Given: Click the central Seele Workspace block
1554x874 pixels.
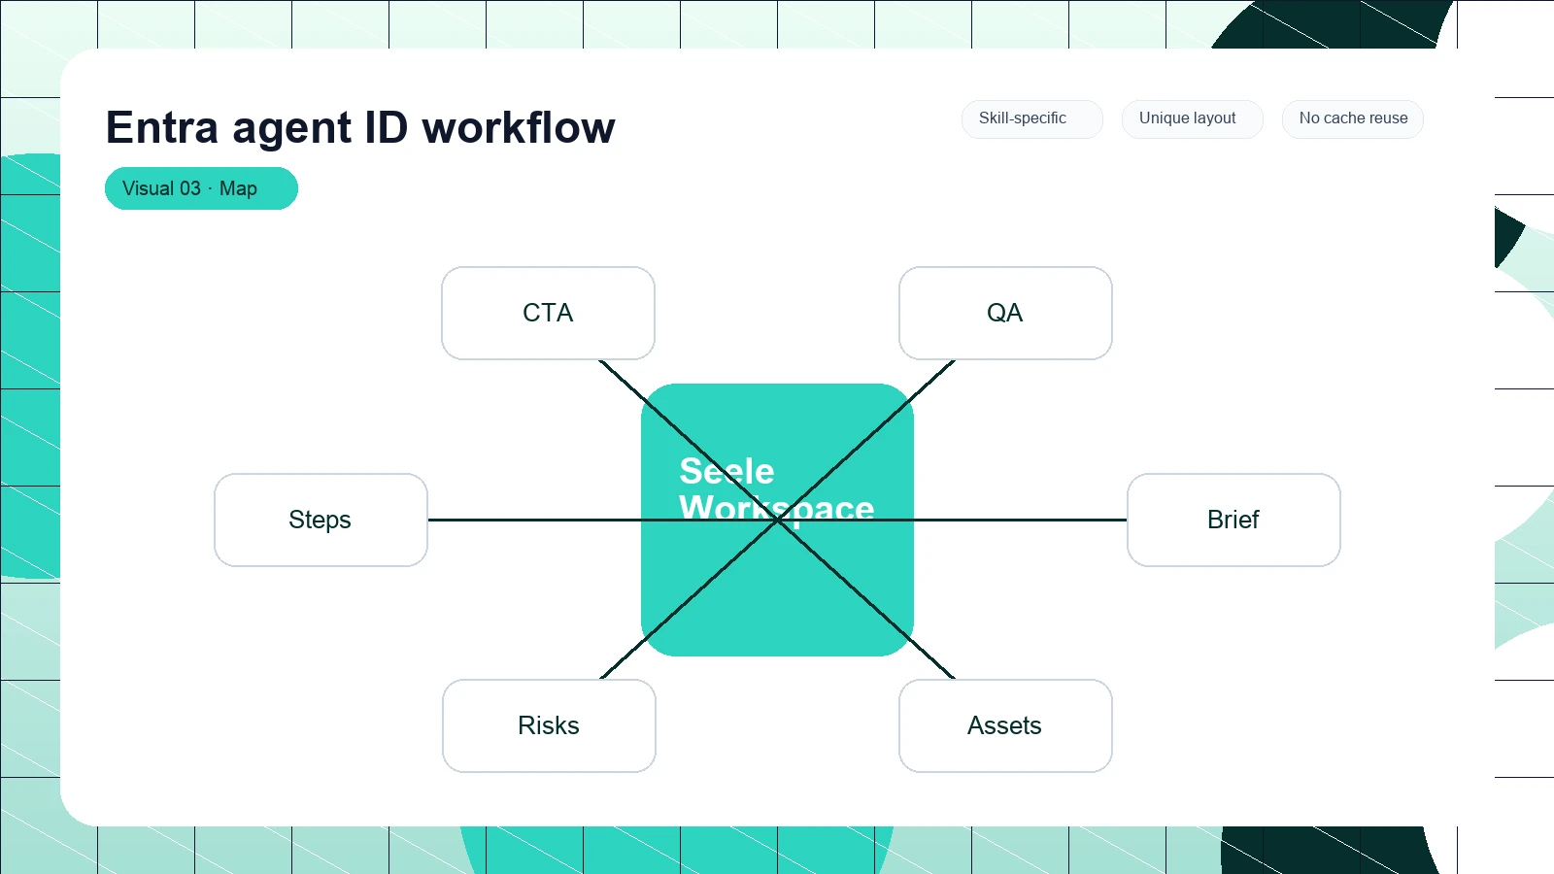Looking at the screenshot, I should (777, 520).
